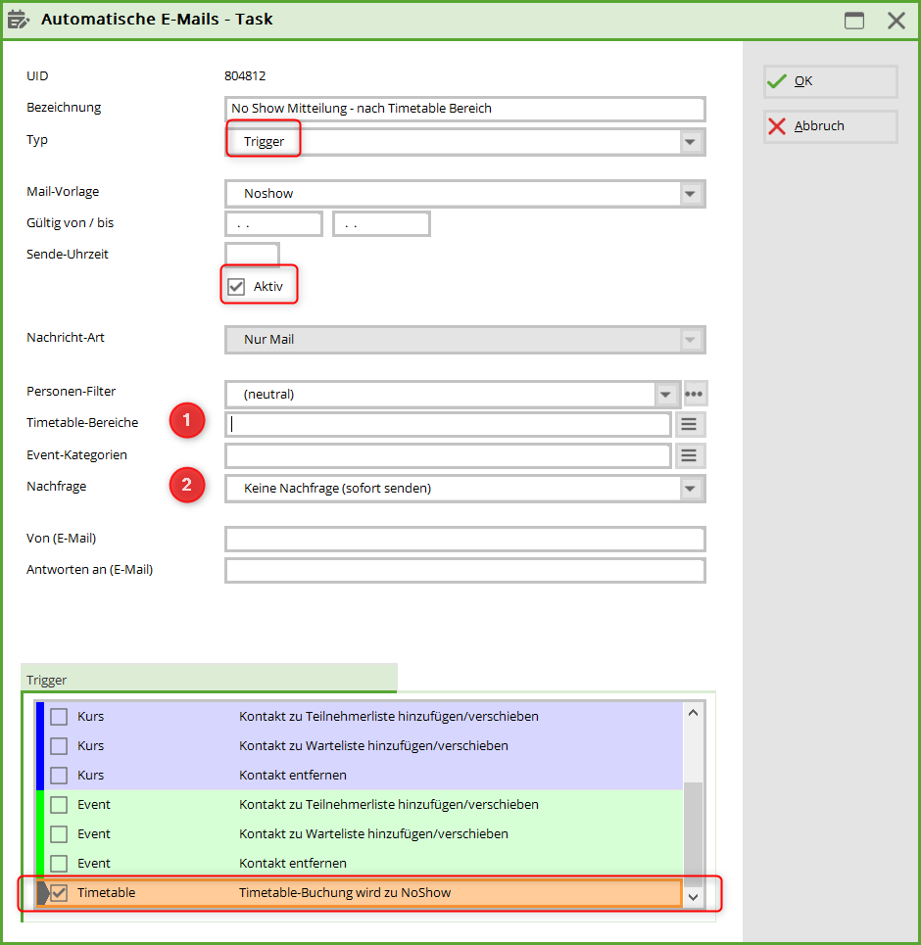Open the Personen-Filter dropdown arrow
921x945 pixels.
(x=666, y=395)
